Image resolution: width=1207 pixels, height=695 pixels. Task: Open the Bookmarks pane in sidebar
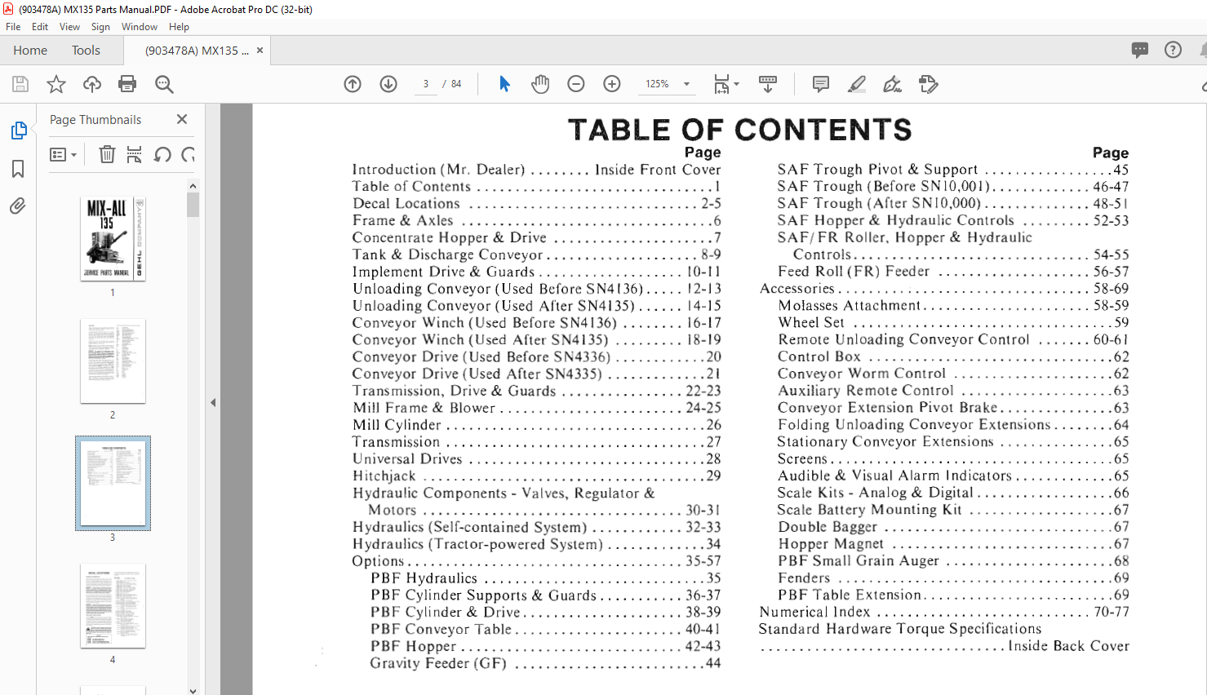[18, 169]
